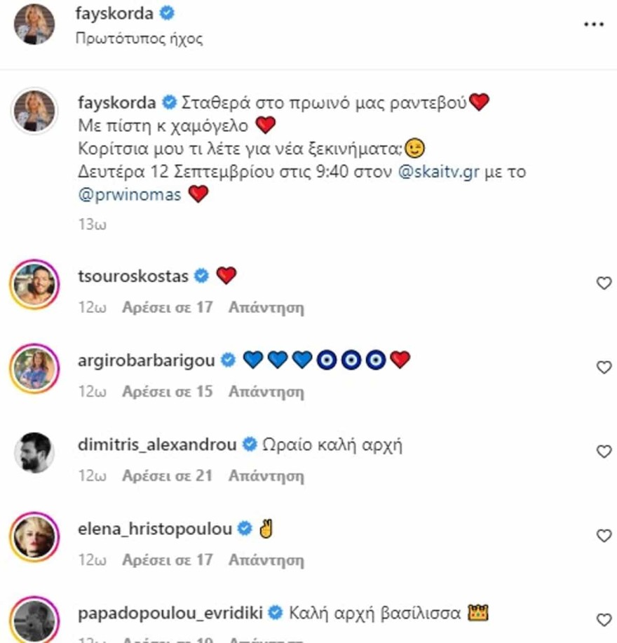
Task: Like argirobarbarigou's comment with the heart icon
Action: tap(603, 368)
